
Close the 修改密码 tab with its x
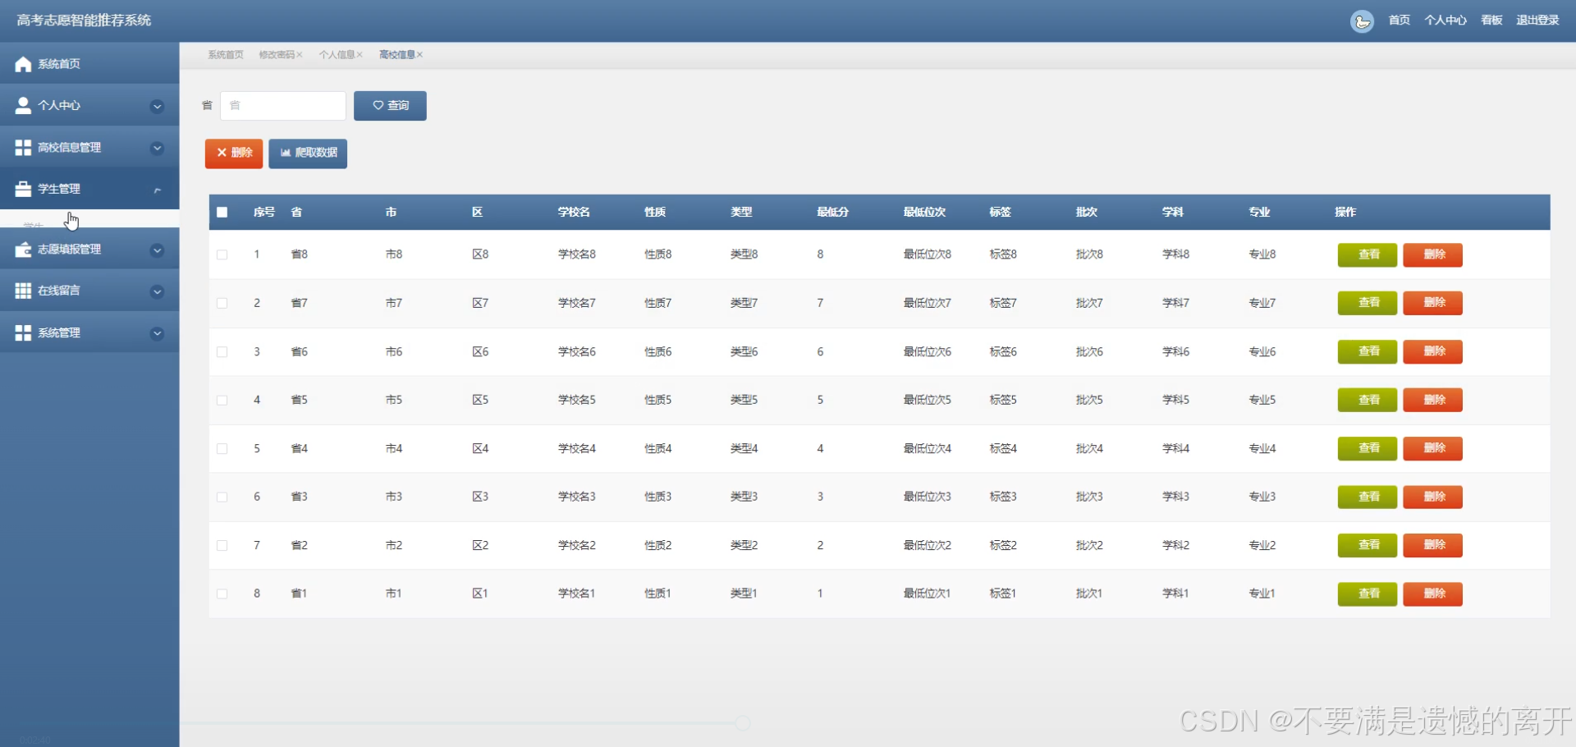pyautogui.click(x=300, y=55)
